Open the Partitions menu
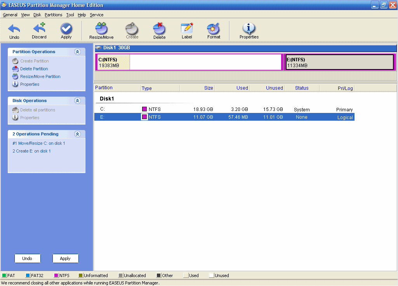398x286 pixels. pyautogui.click(x=53, y=15)
